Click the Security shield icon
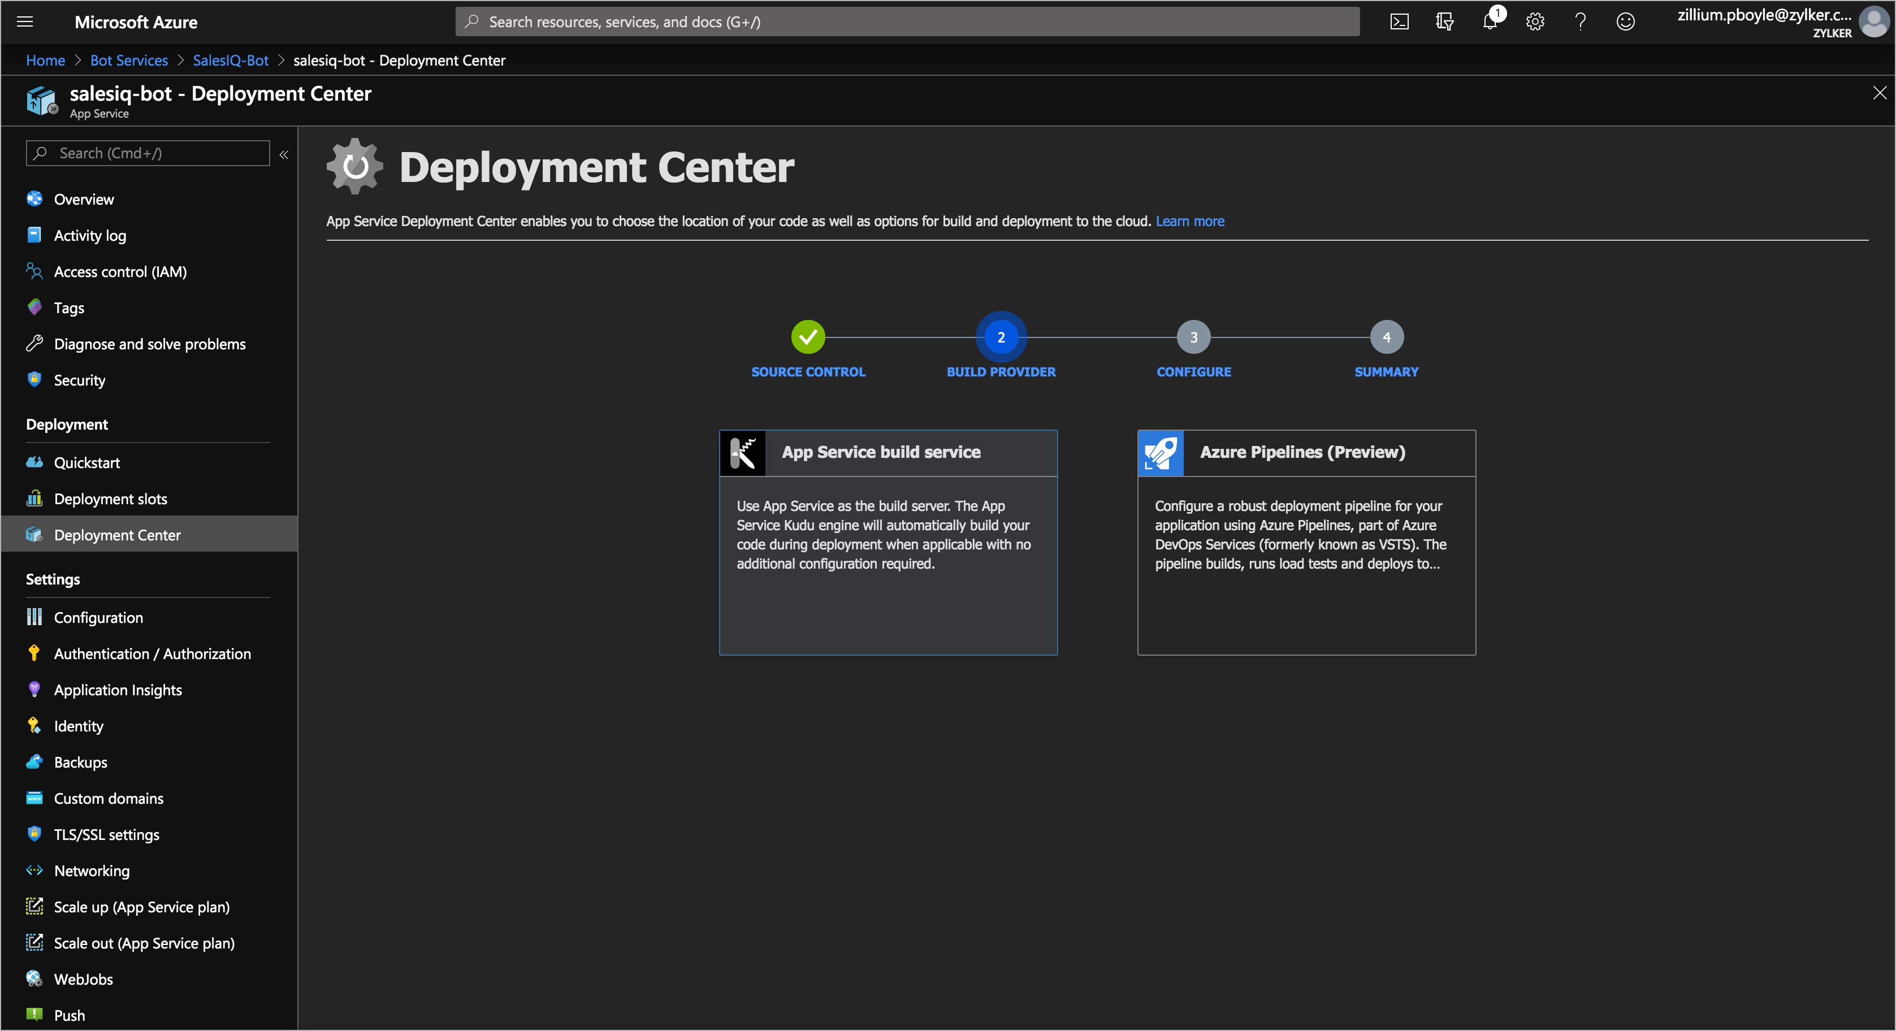 coord(34,379)
